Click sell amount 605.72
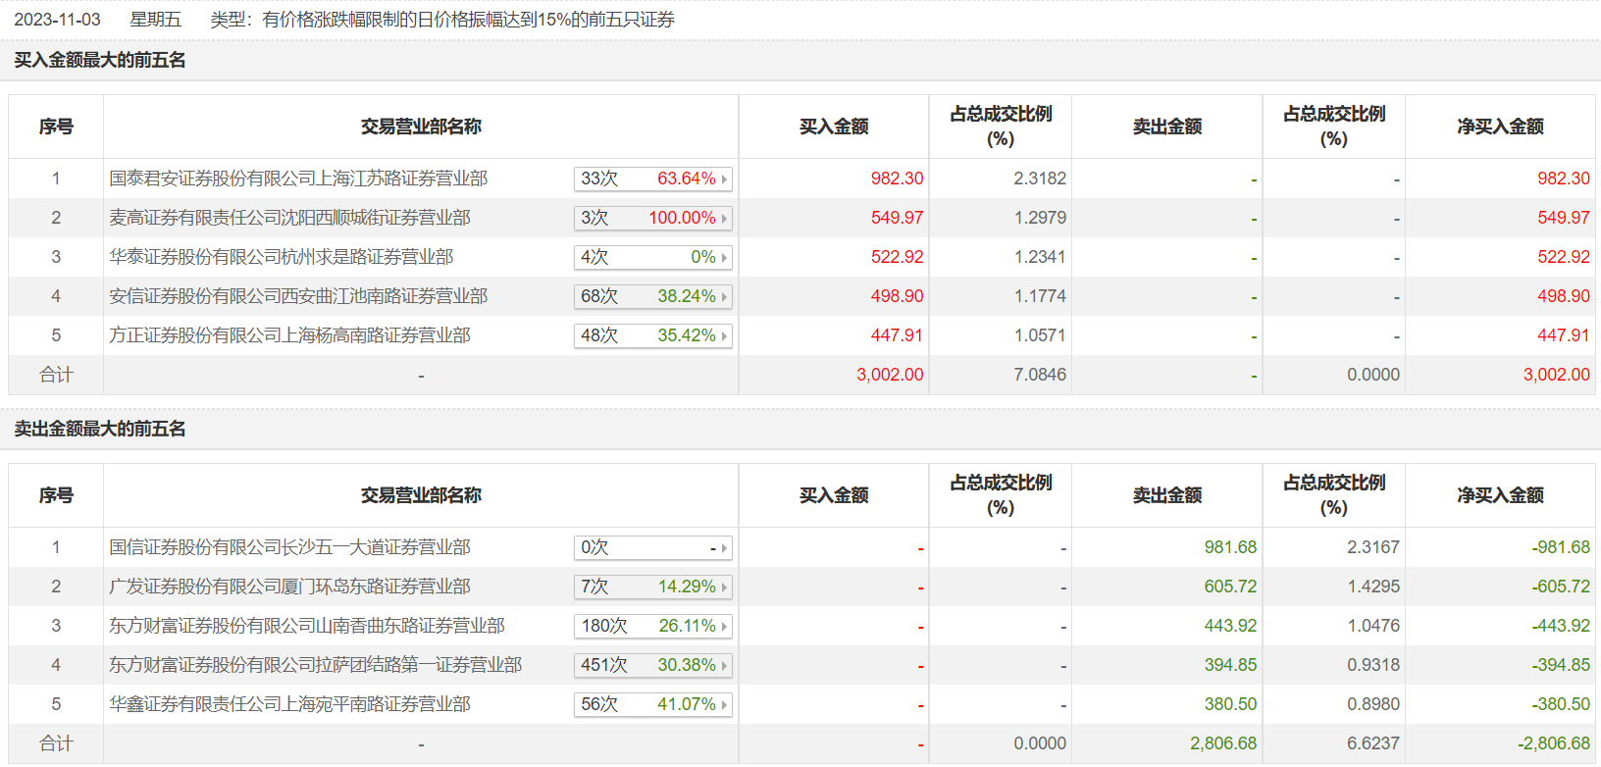Image resolution: width=1601 pixels, height=767 pixels. pyautogui.click(x=1230, y=587)
